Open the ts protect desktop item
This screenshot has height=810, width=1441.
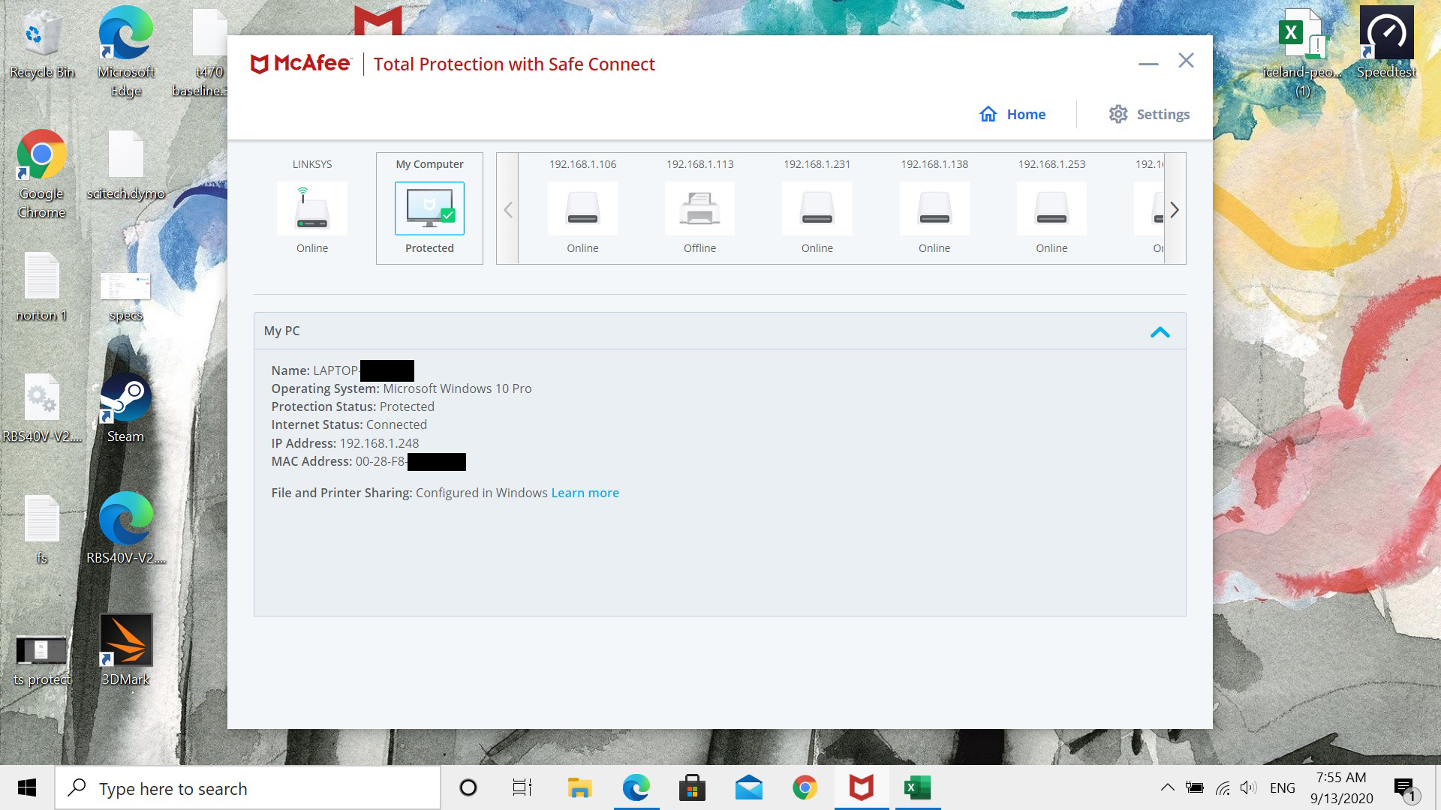41,660
